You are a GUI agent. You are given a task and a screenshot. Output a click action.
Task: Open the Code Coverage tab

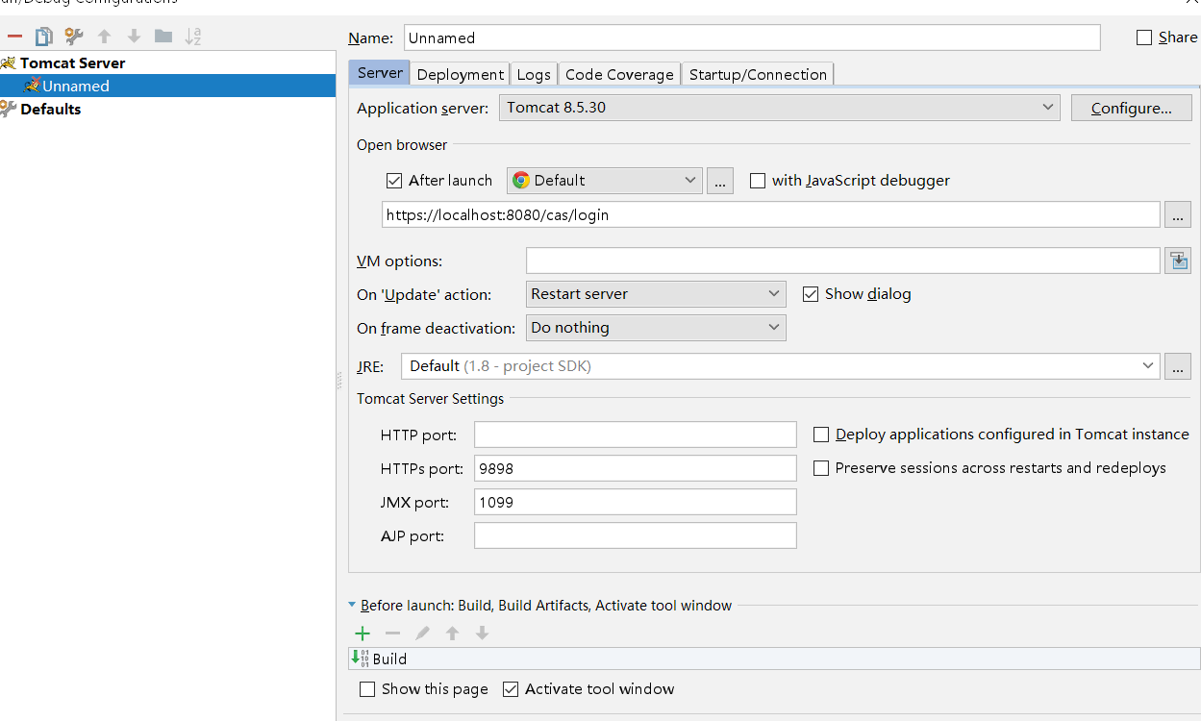618,73
